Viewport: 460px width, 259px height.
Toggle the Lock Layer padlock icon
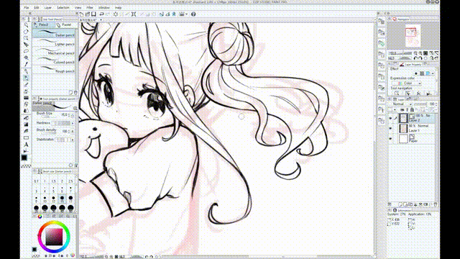tap(412, 110)
